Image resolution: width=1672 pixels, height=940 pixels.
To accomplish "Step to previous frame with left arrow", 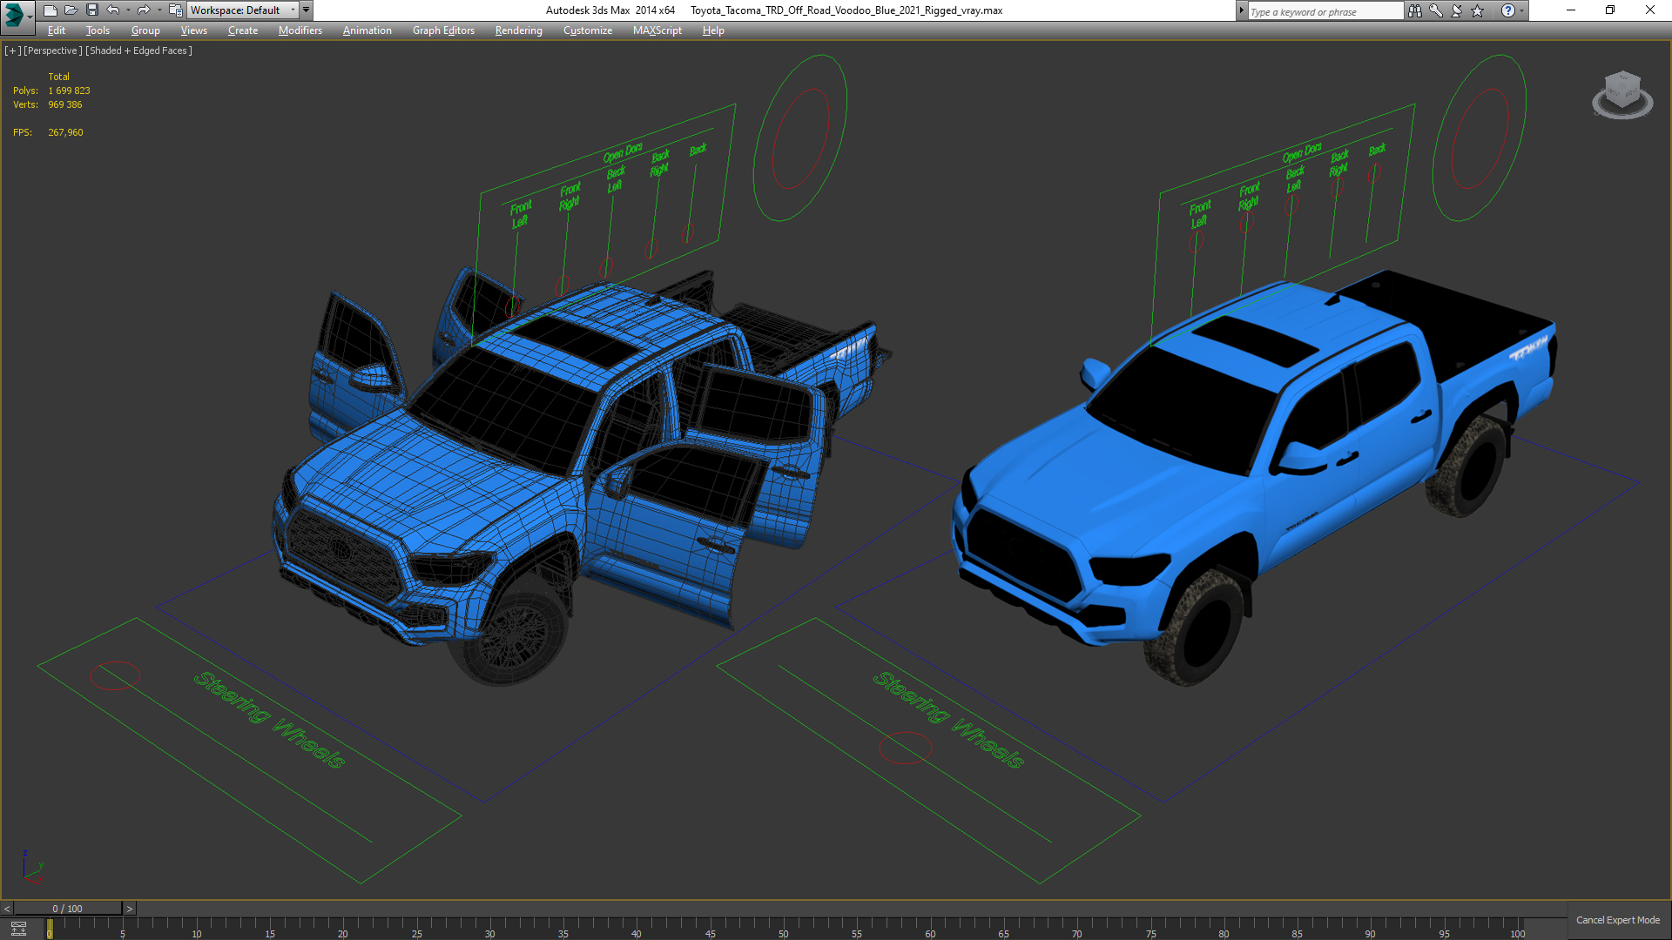I will pyautogui.click(x=7, y=909).
